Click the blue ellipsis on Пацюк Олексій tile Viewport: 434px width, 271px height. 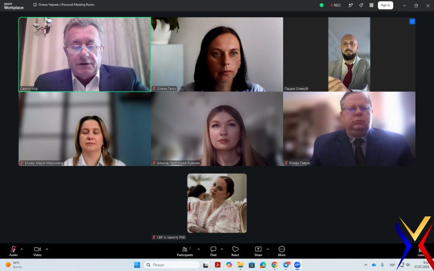click(x=412, y=21)
